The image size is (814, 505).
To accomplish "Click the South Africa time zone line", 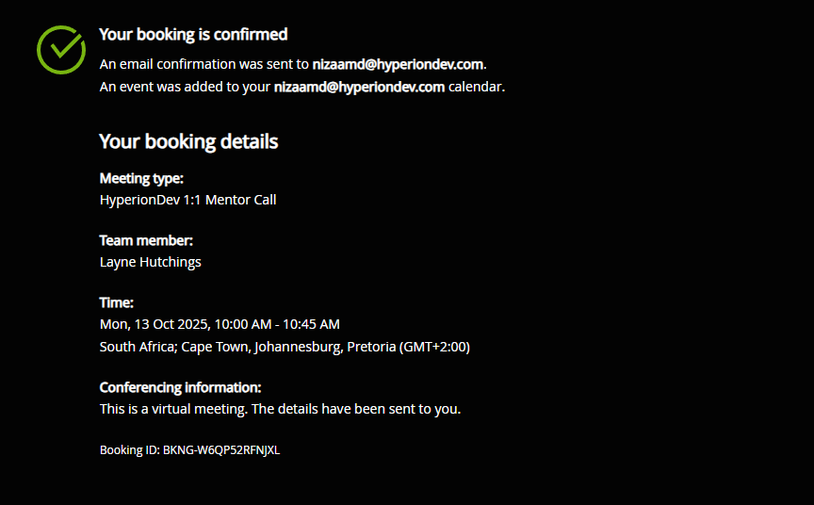I will (285, 347).
